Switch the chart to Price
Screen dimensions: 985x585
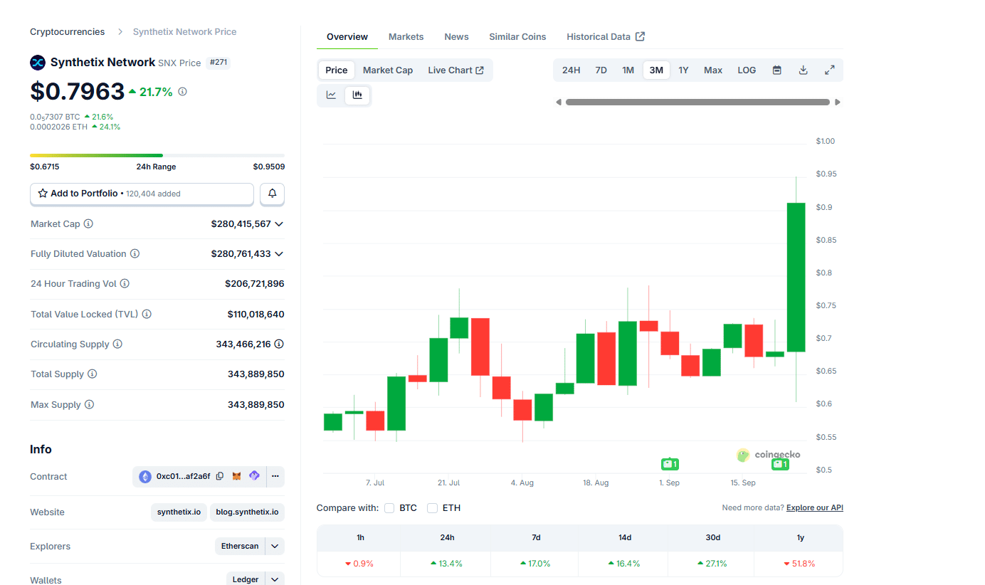337,70
